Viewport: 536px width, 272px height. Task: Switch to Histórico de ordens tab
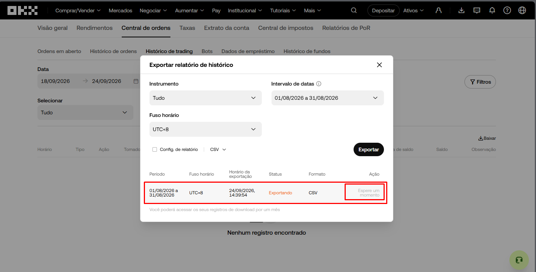[113, 51]
